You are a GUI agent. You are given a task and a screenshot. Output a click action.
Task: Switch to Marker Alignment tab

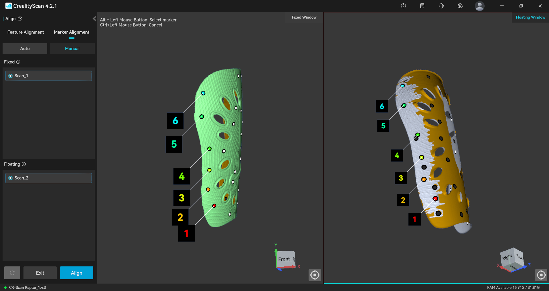(x=72, y=32)
